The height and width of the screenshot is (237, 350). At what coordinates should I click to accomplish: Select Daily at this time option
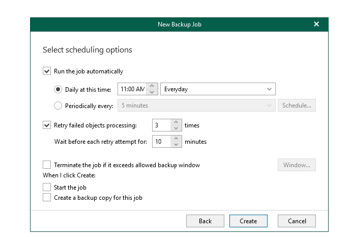58,89
